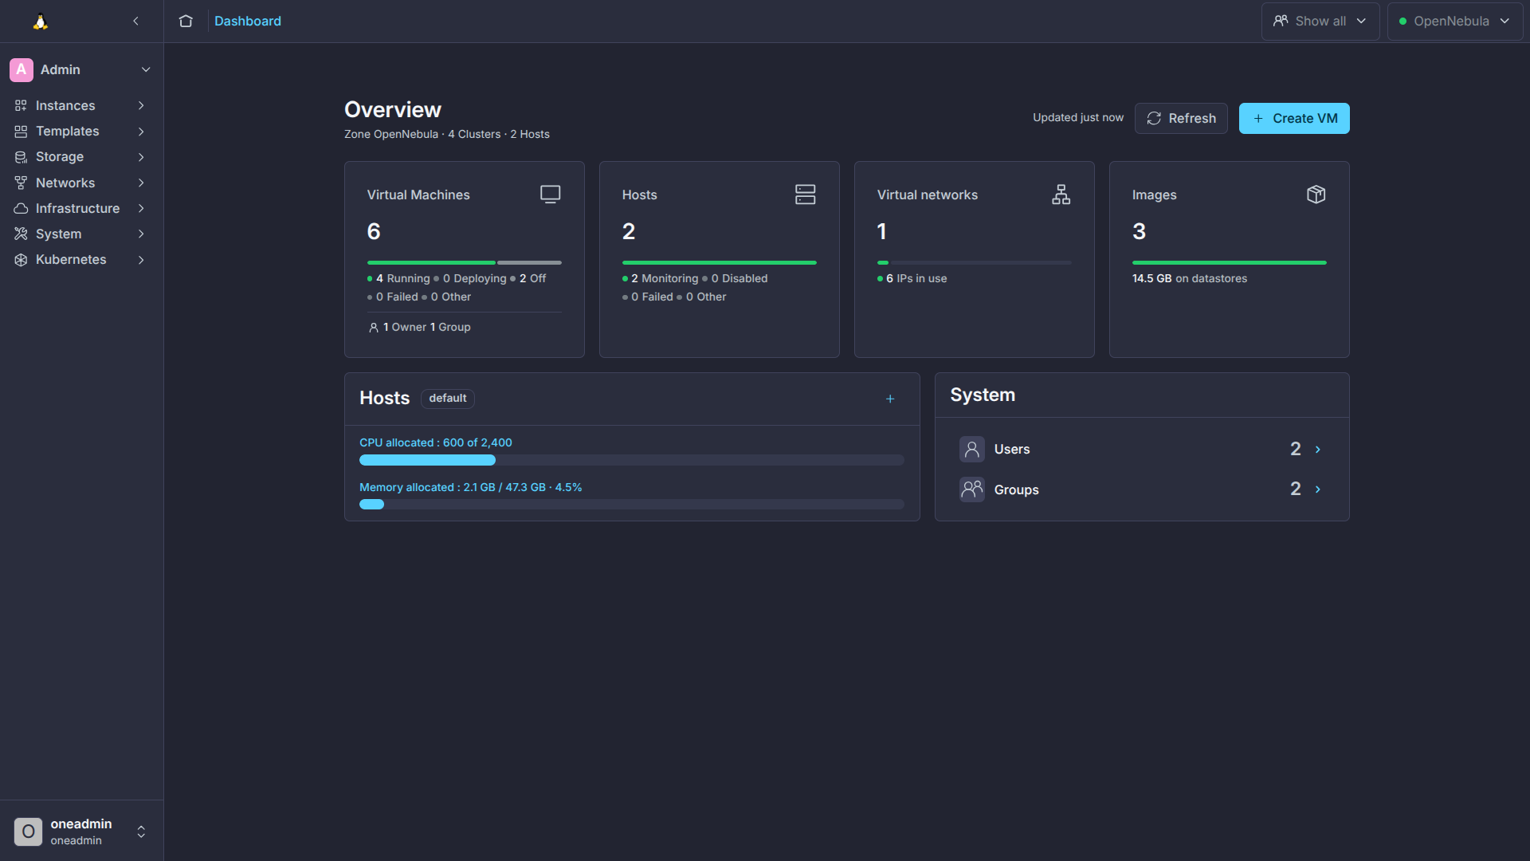
Task: Open the Infrastructure menu item
Action: coord(80,209)
